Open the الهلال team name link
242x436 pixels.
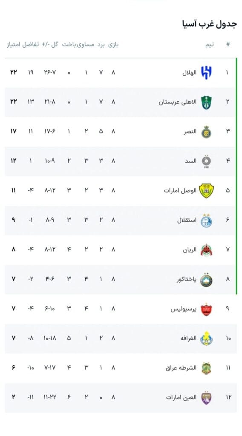(x=189, y=72)
